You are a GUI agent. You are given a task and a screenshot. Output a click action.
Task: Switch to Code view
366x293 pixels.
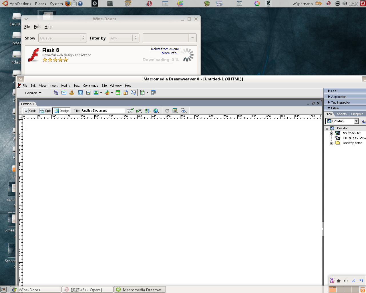tap(30, 111)
